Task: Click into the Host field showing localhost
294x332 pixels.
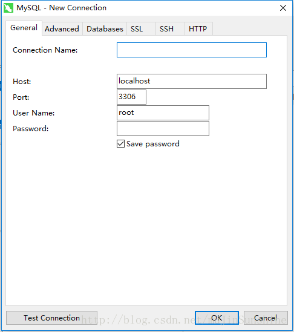Action: point(192,81)
